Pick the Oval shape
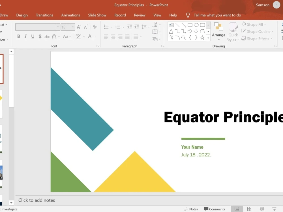The height and width of the screenshot is (212, 283). (x=196, y=25)
